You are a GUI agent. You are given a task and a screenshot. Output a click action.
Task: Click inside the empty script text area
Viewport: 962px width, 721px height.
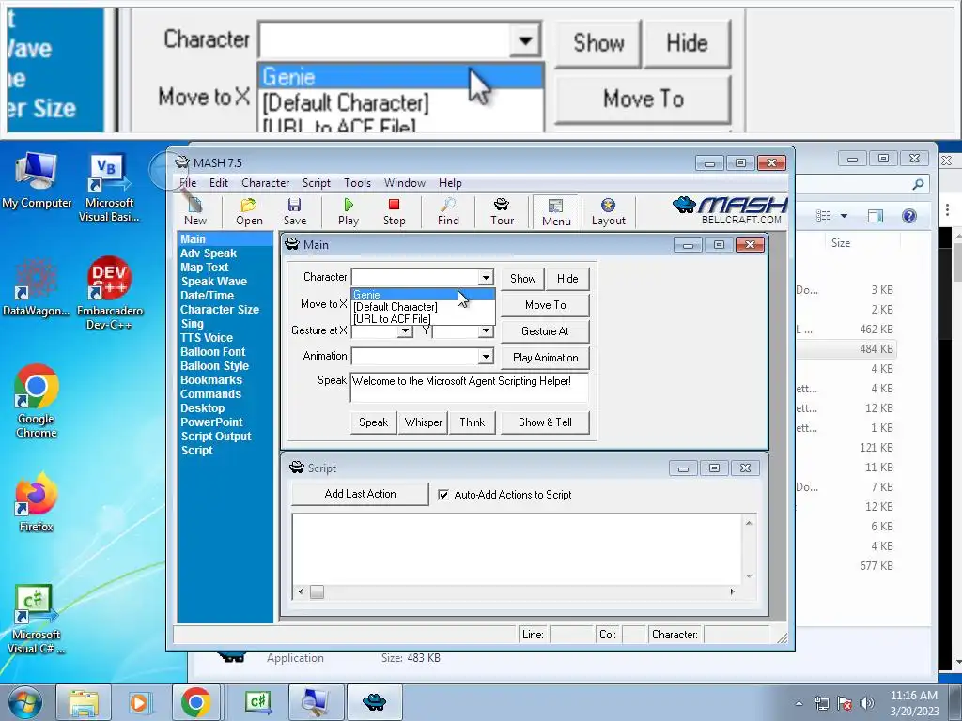517,549
